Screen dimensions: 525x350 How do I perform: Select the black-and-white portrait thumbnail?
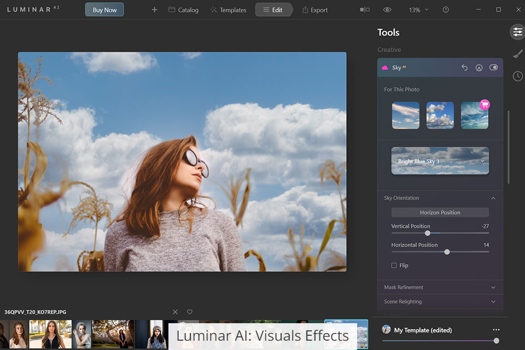(81, 334)
